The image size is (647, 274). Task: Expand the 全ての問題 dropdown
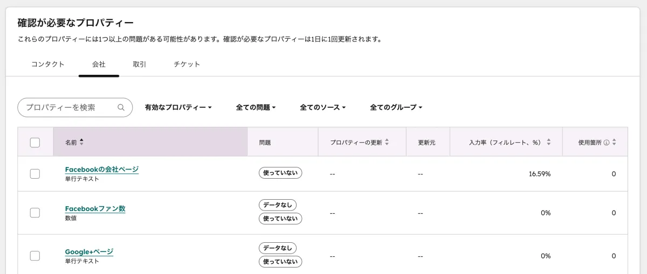(x=256, y=108)
